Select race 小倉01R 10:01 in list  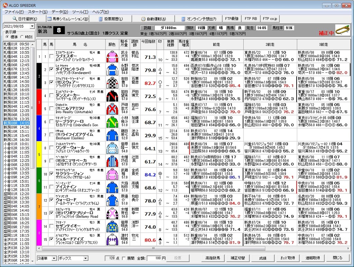17,144
